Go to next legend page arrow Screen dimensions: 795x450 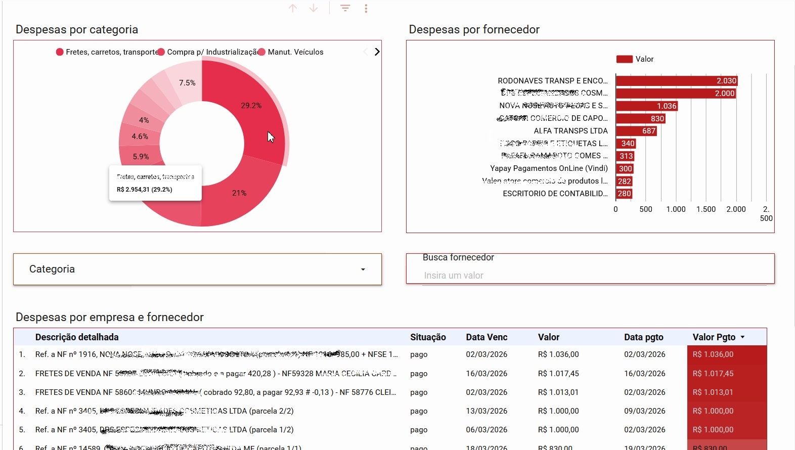[377, 52]
